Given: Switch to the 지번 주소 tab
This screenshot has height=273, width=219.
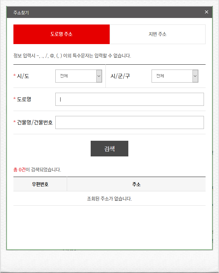Looking at the screenshot, I should (x=157, y=34).
